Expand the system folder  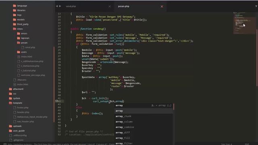[x=10, y=98]
